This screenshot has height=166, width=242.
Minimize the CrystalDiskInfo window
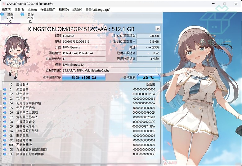(213, 3)
